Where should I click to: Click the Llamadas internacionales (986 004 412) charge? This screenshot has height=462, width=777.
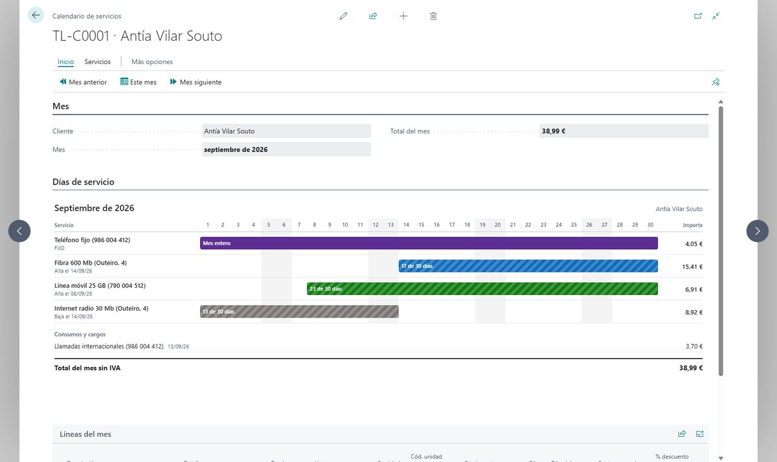tap(109, 346)
